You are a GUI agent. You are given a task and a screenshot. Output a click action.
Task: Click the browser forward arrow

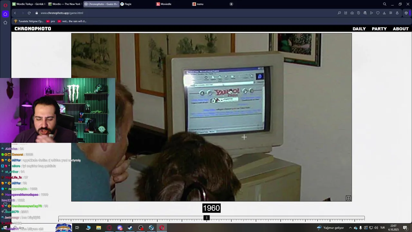pyautogui.click(x=23, y=13)
